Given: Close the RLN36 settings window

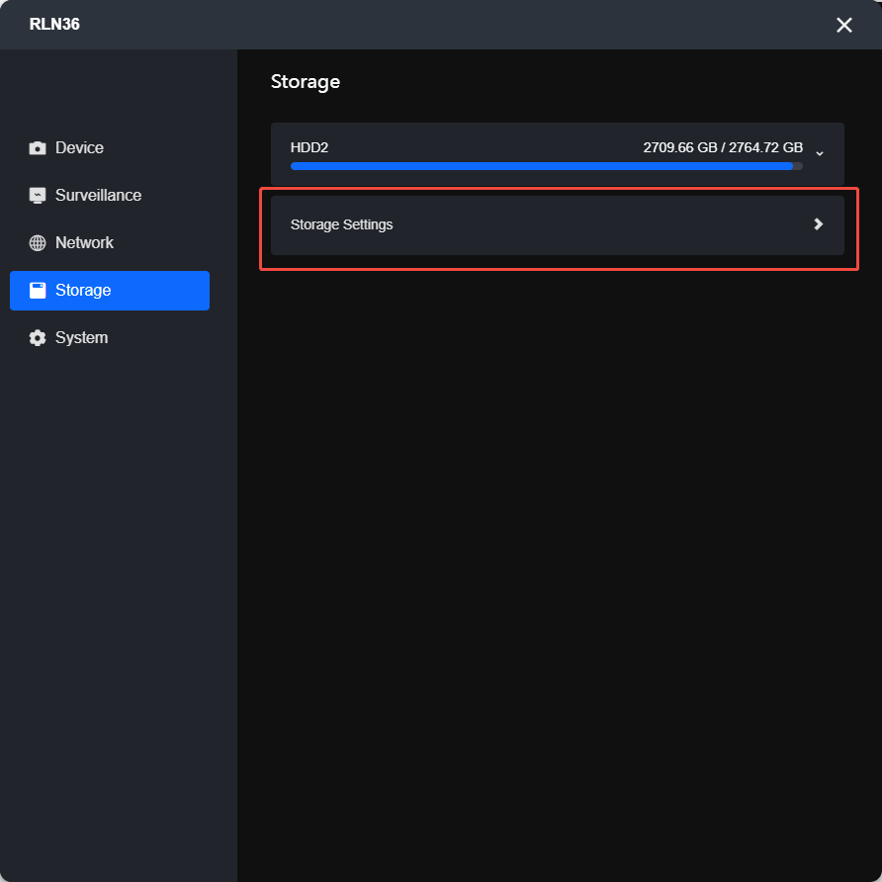Looking at the screenshot, I should pos(843,25).
